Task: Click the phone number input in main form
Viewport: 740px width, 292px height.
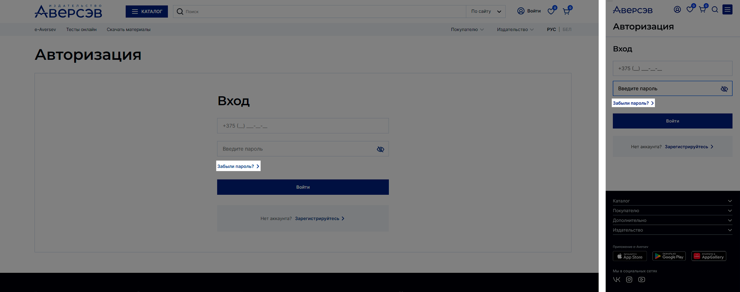Action: click(303, 126)
